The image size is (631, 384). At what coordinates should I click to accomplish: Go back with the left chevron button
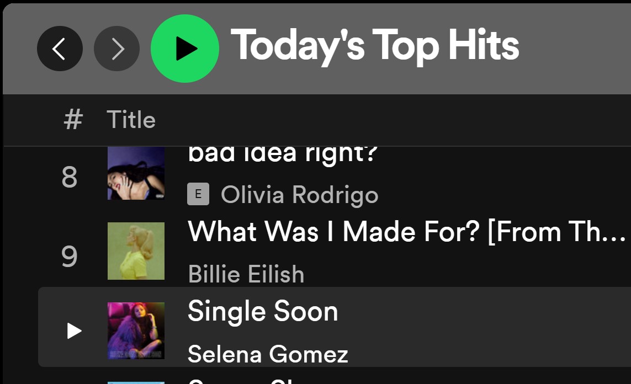(60, 49)
